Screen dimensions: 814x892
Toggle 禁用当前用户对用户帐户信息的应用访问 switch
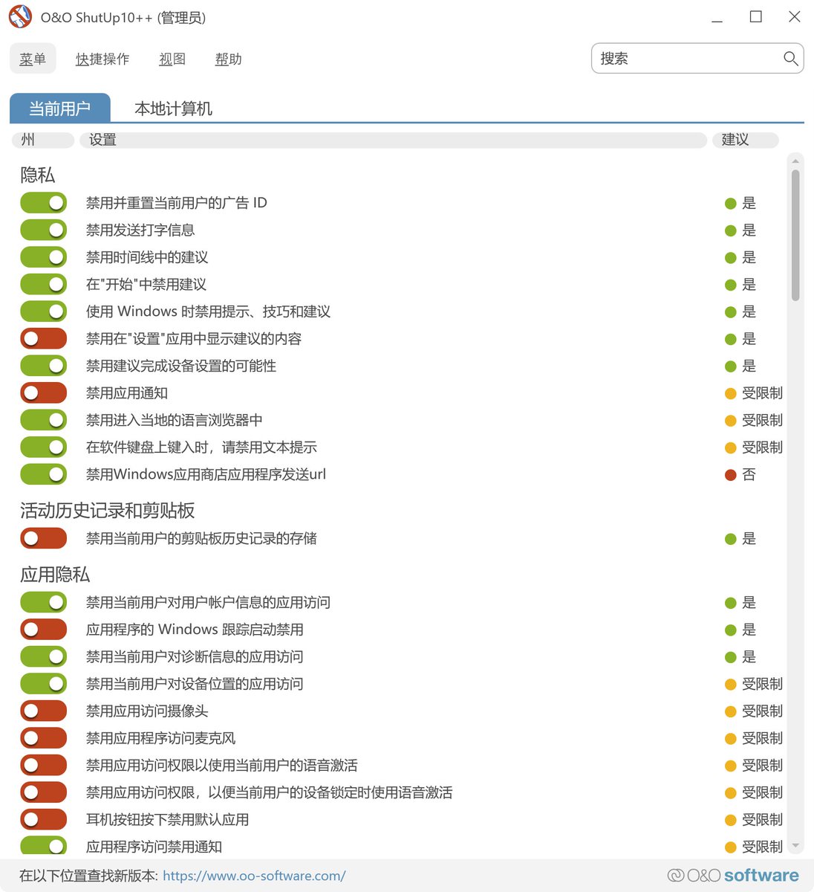[44, 602]
